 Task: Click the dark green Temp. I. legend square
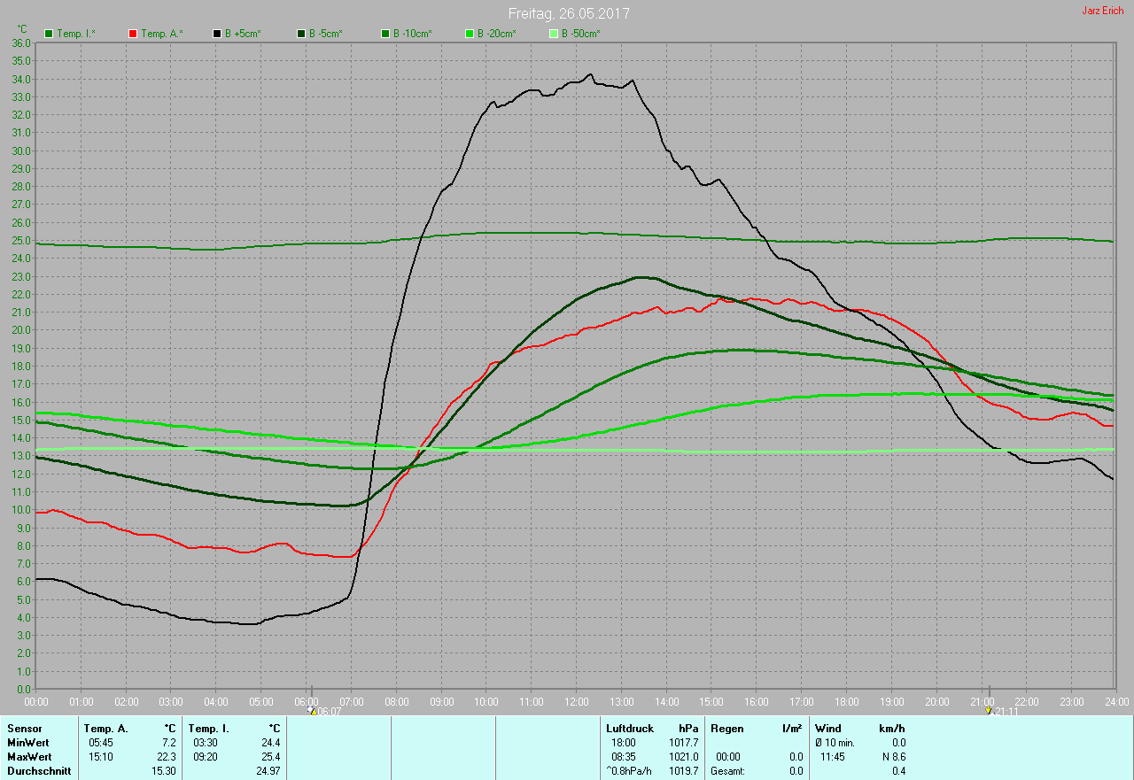(49, 34)
